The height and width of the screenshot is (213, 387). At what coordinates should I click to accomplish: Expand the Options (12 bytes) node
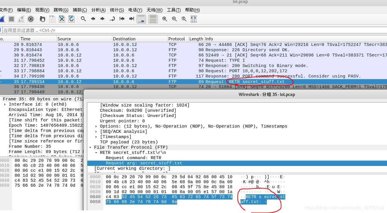[97, 126]
